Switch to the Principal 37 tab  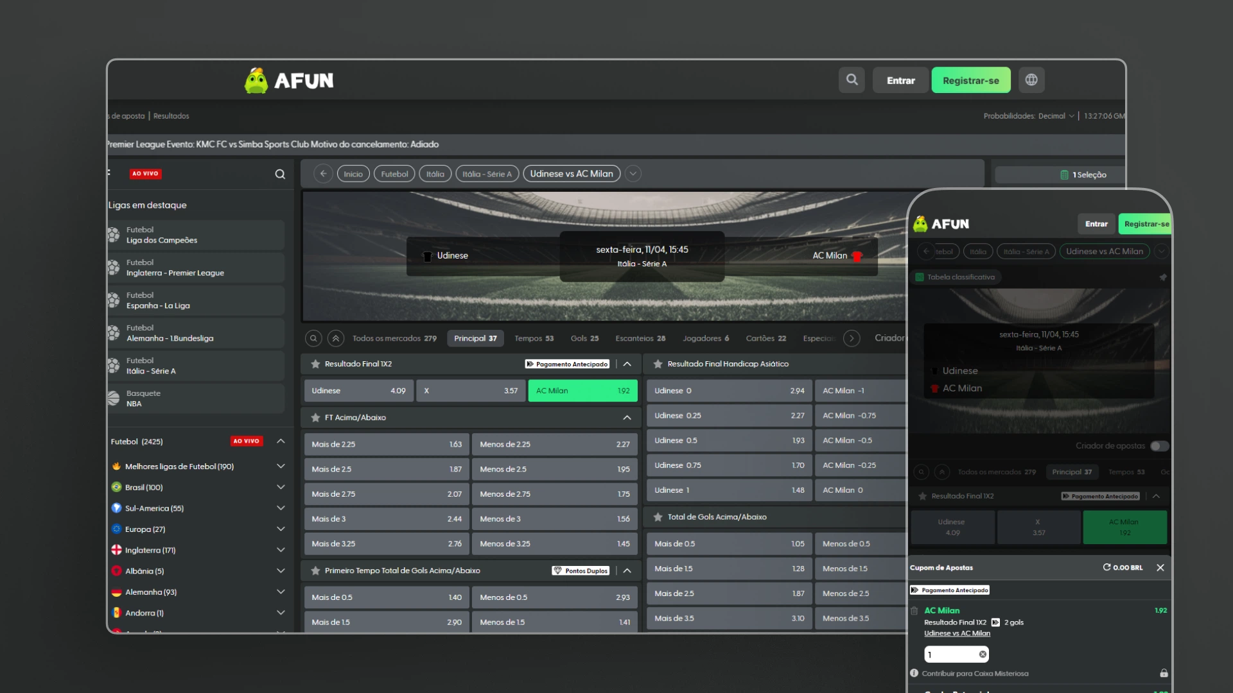click(x=475, y=338)
